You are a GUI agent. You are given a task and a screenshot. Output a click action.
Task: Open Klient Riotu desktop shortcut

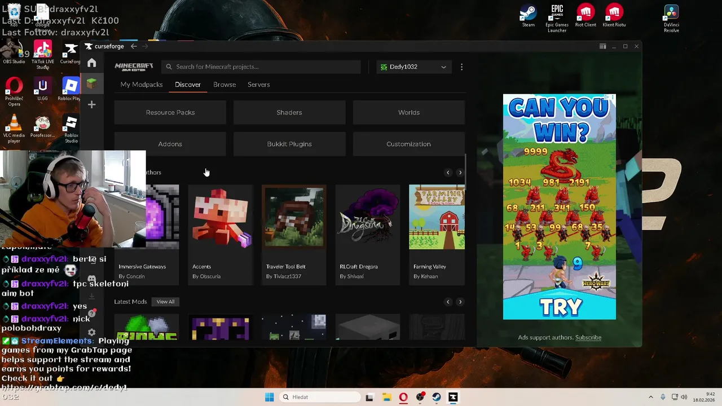pyautogui.click(x=614, y=16)
